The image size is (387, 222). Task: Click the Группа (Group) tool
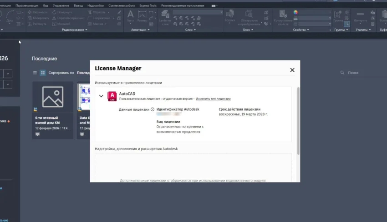click(x=338, y=16)
